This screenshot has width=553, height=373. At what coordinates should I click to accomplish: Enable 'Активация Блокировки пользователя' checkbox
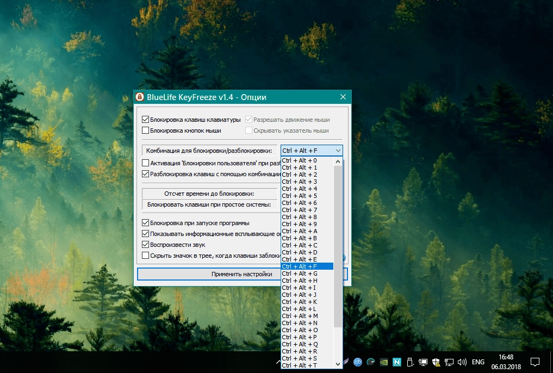[x=145, y=163]
